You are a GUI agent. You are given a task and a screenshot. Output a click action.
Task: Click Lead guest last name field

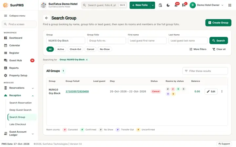[x=188, y=41]
